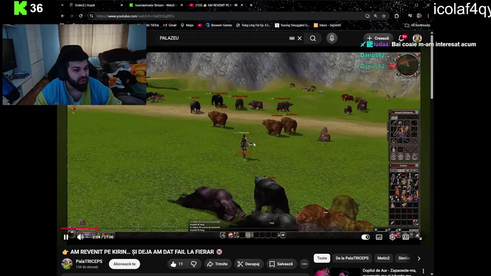Open the PalaTRICEPS channel avatar
This screenshot has width=491, height=276.
(x=67, y=264)
